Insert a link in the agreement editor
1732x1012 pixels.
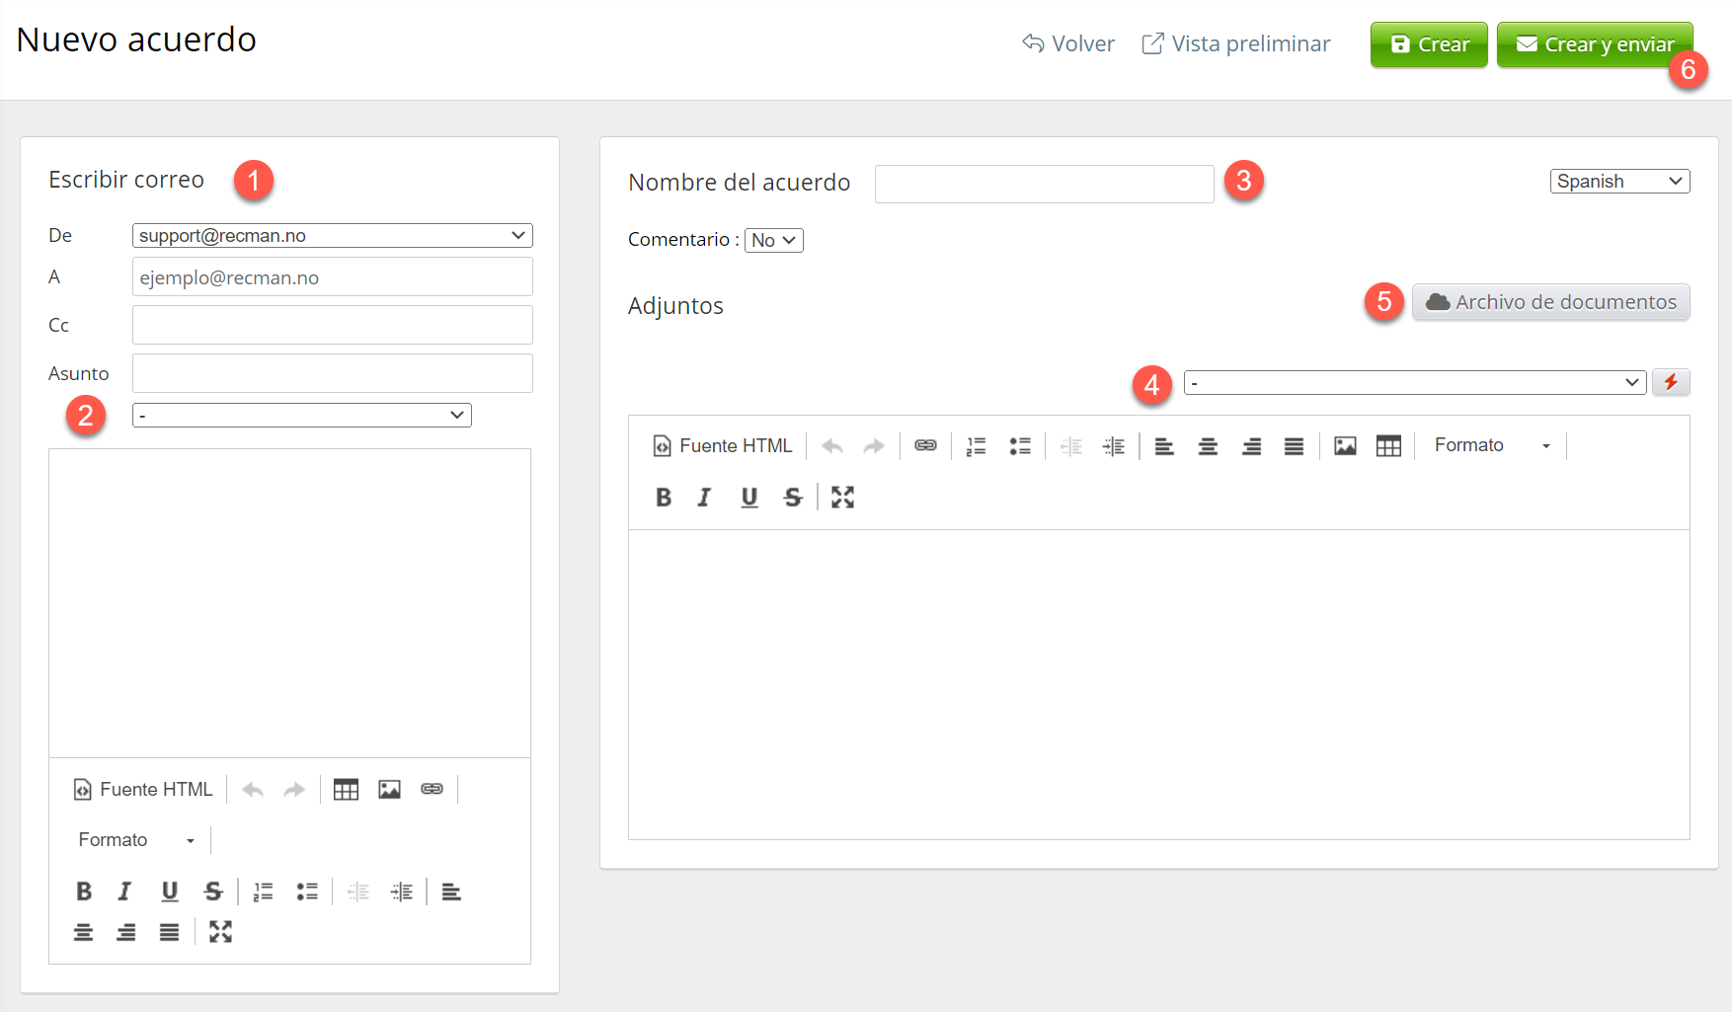point(925,446)
